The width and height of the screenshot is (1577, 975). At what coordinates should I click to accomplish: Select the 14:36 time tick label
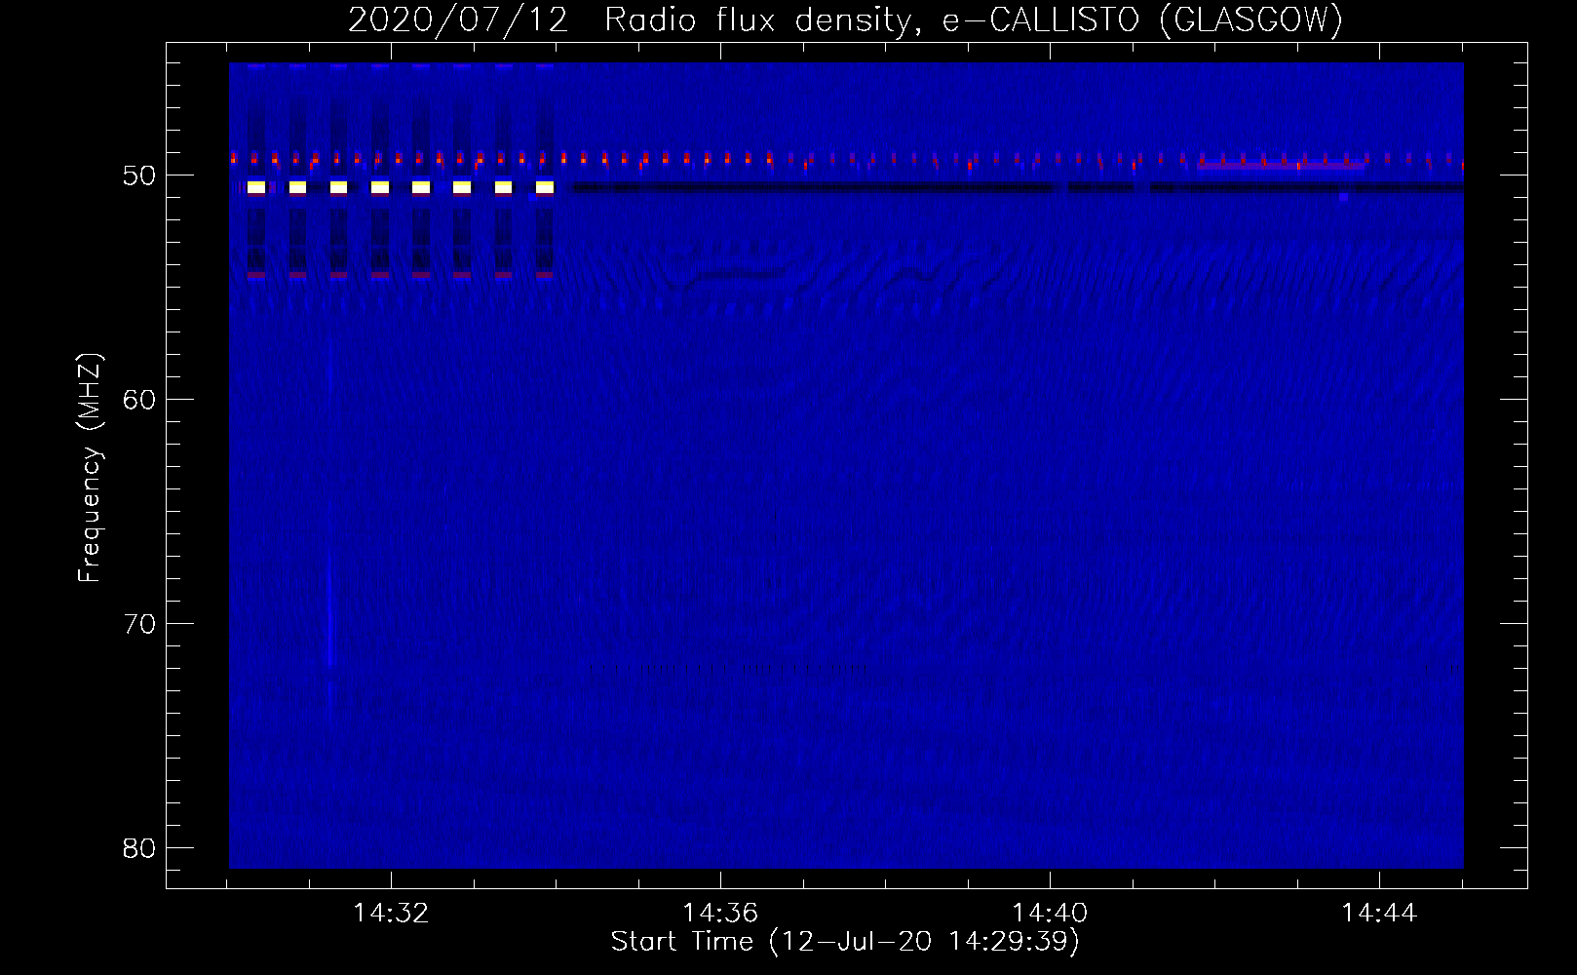720,913
